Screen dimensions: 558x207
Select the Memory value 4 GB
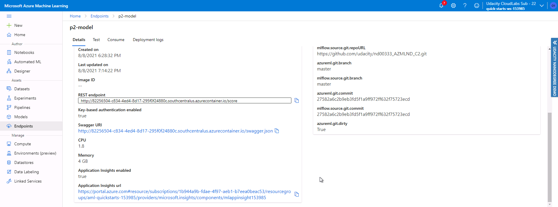83,161
